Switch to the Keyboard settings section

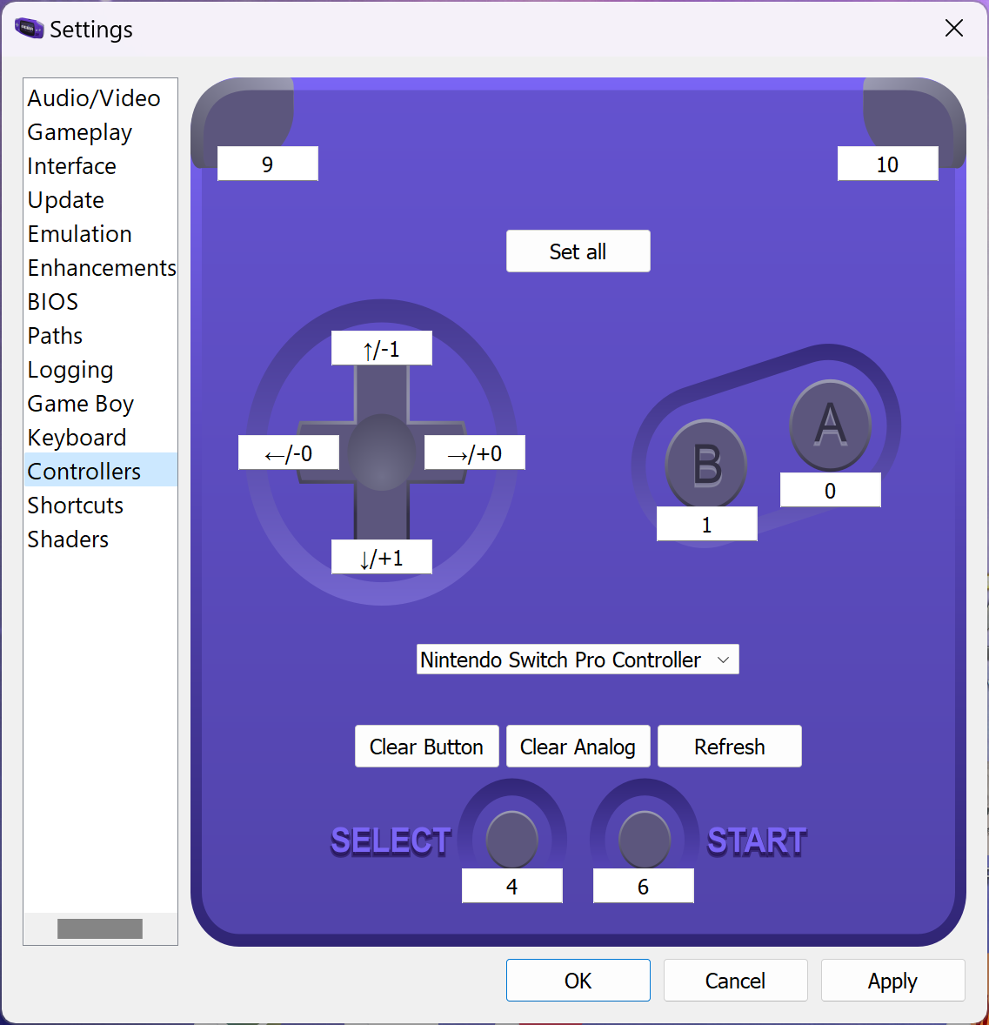click(x=77, y=438)
